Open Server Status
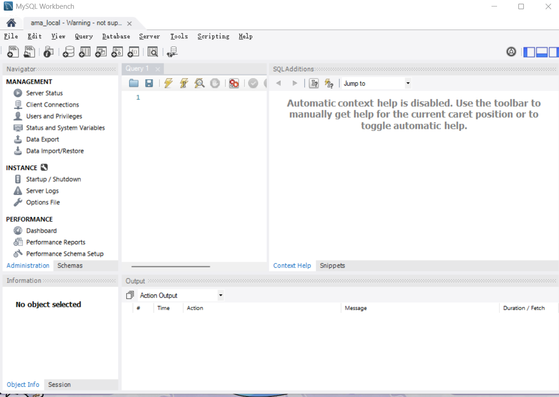Screen dimensions: 559x397 coord(44,93)
